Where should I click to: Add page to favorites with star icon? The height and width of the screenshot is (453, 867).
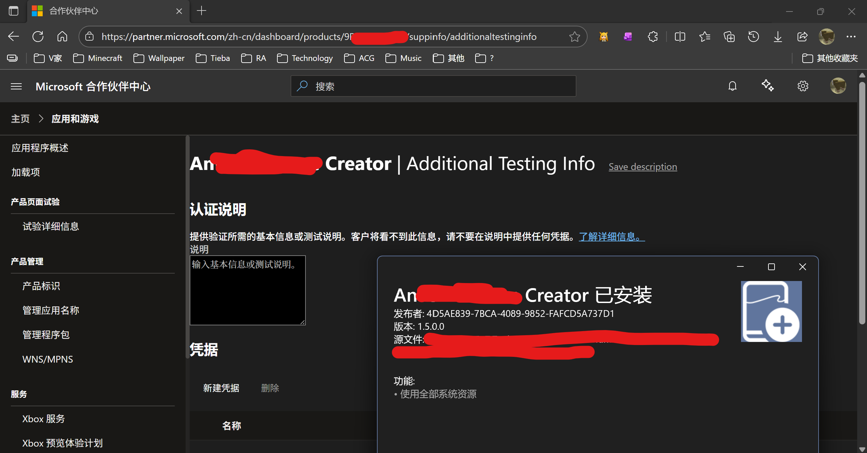[x=574, y=37]
